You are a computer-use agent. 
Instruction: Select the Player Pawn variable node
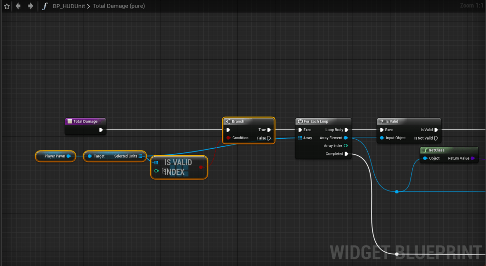pos(55,156)
